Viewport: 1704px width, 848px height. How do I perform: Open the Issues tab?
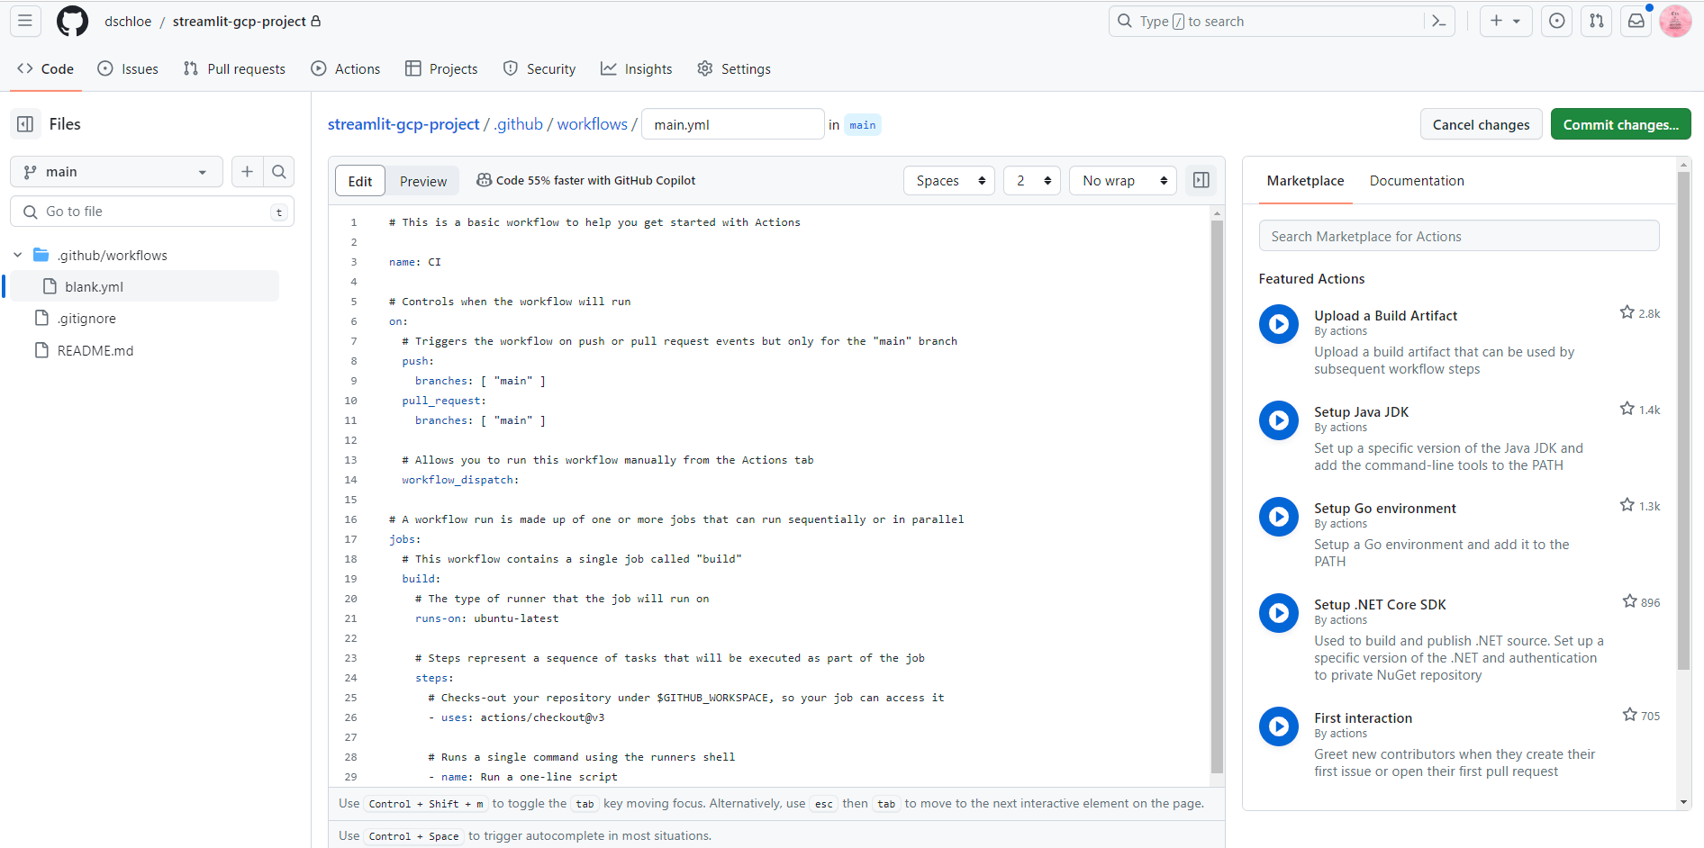coord(128,68)
